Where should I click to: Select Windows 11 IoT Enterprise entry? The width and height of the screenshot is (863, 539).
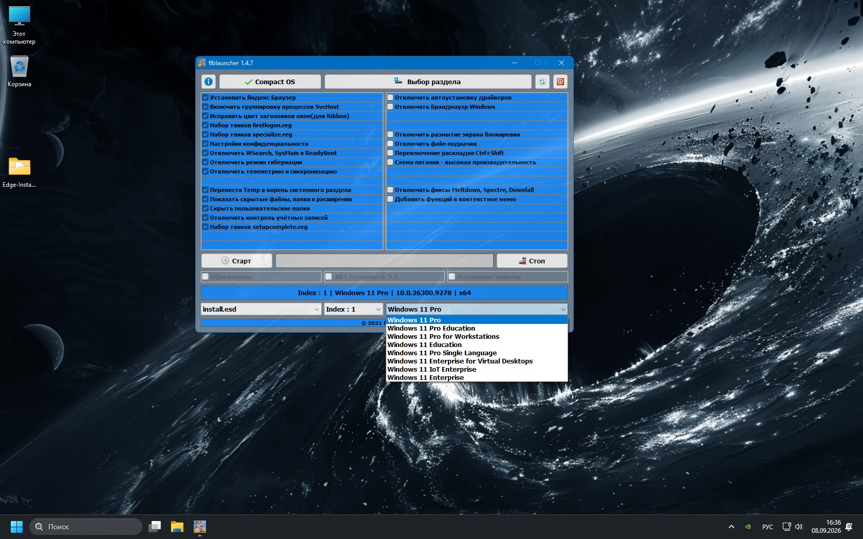tap(431, 370)
